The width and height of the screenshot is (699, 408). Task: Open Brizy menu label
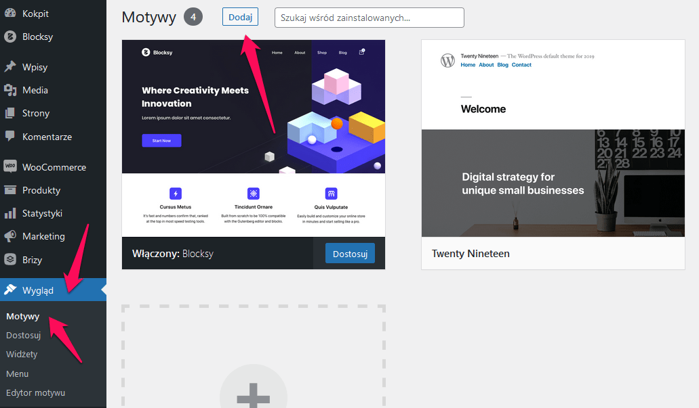(x=32, y=260)
